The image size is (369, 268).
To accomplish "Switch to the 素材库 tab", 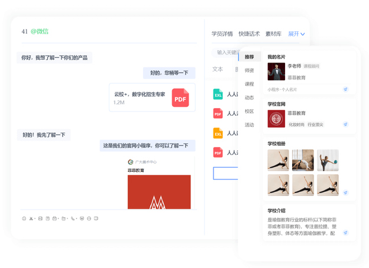I will point(273,34).
